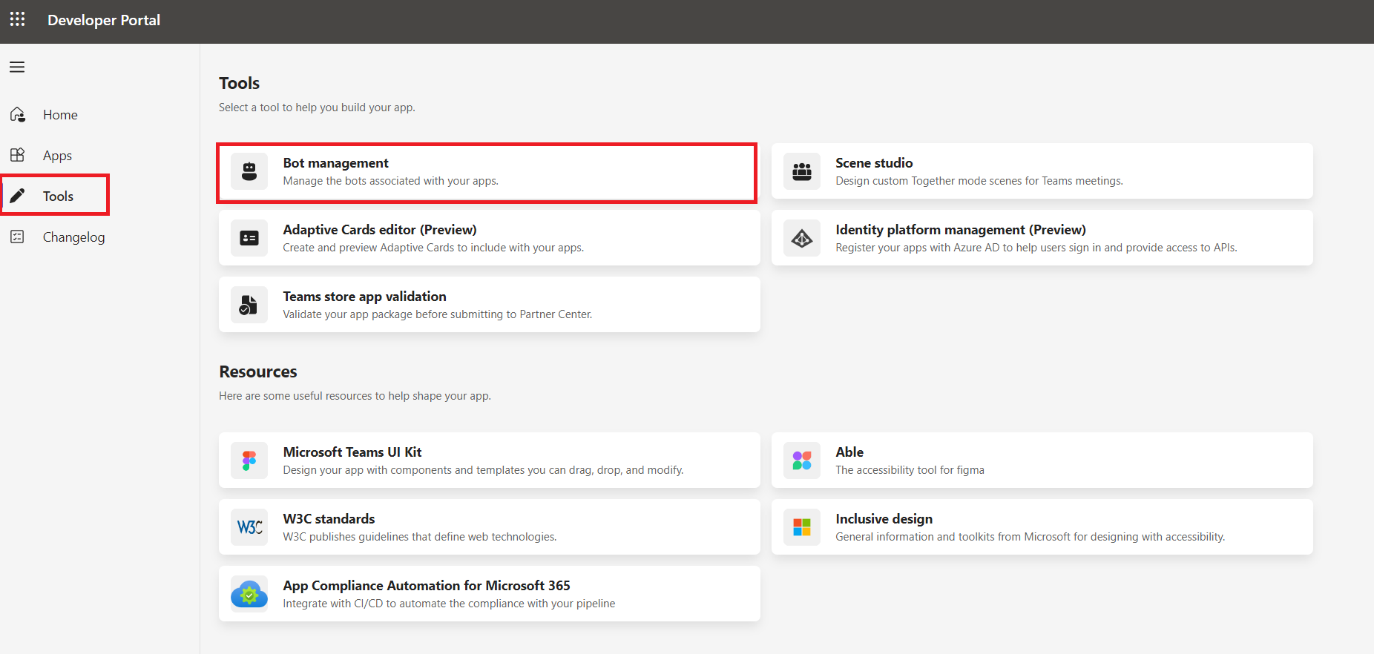
Task: Open Identity platform management (Preview) title
Action: pyautogui.click(x=961, y=230)
